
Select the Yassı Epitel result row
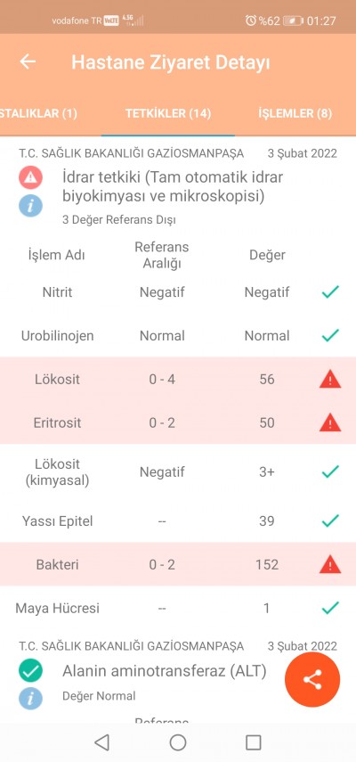pyautogui.click(x=178, y=521)
